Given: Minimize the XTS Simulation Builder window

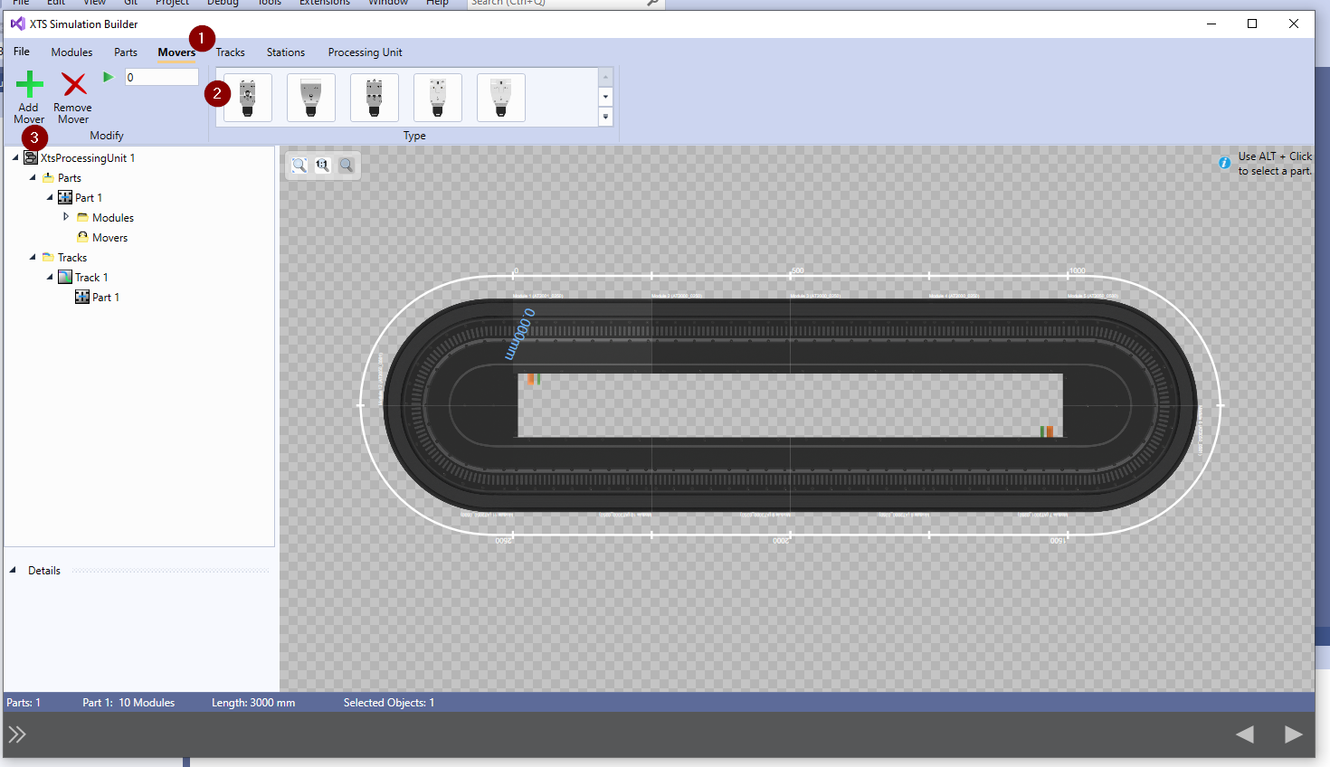Looking at the screenshot, I should pos(1211,24).
